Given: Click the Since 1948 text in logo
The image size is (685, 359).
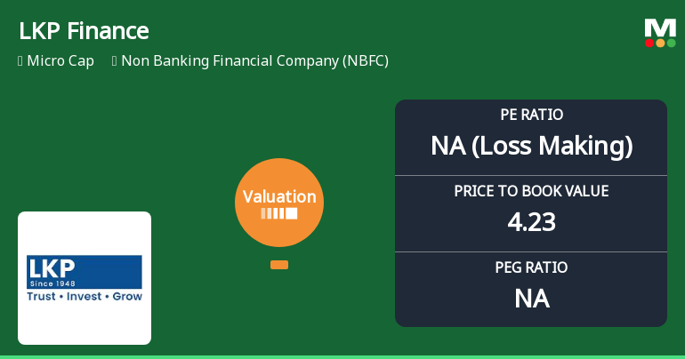Looking at the screenshot, I should (x=52, y=283).
